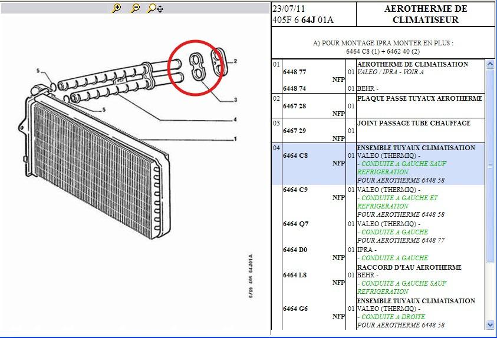497x338 pixels.
Task: Select part number 6464 Q7
Action: (295, 224)
